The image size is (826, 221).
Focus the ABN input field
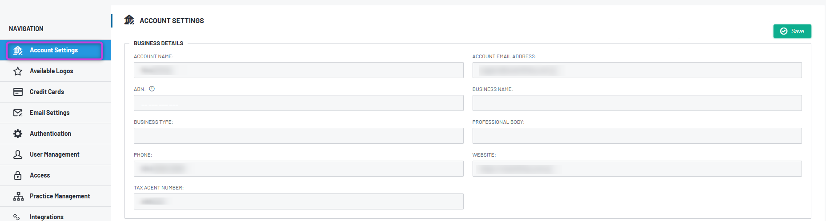298,103
